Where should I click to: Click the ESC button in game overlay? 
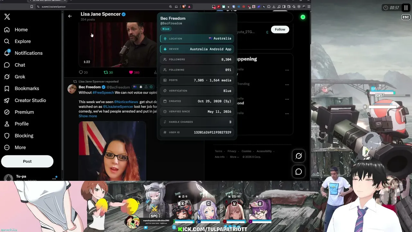tap(406, 17)
